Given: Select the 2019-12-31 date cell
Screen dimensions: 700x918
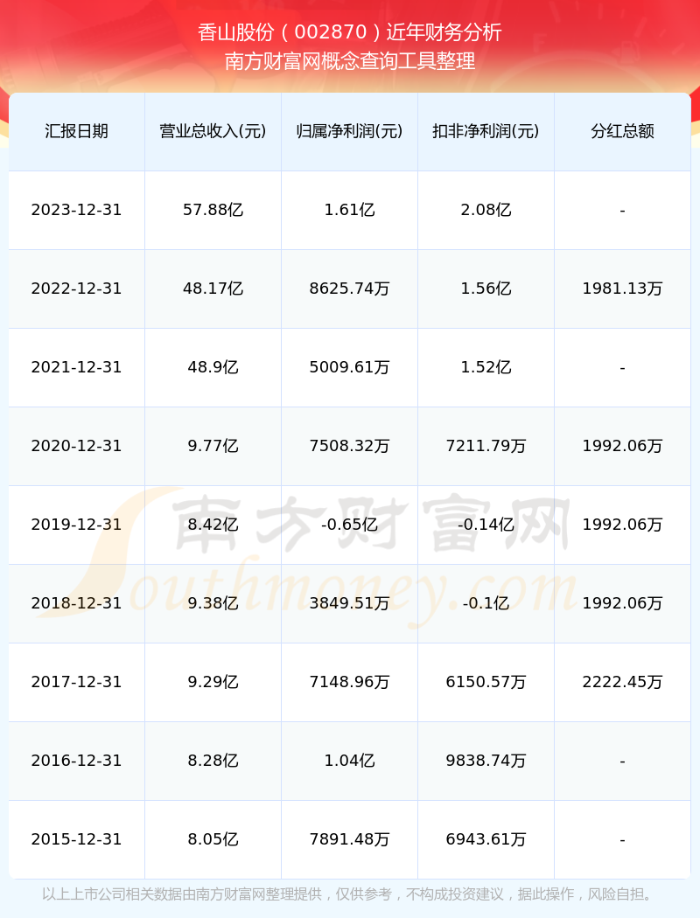Looking at the screenshot, I should click(x=76, y=525).
